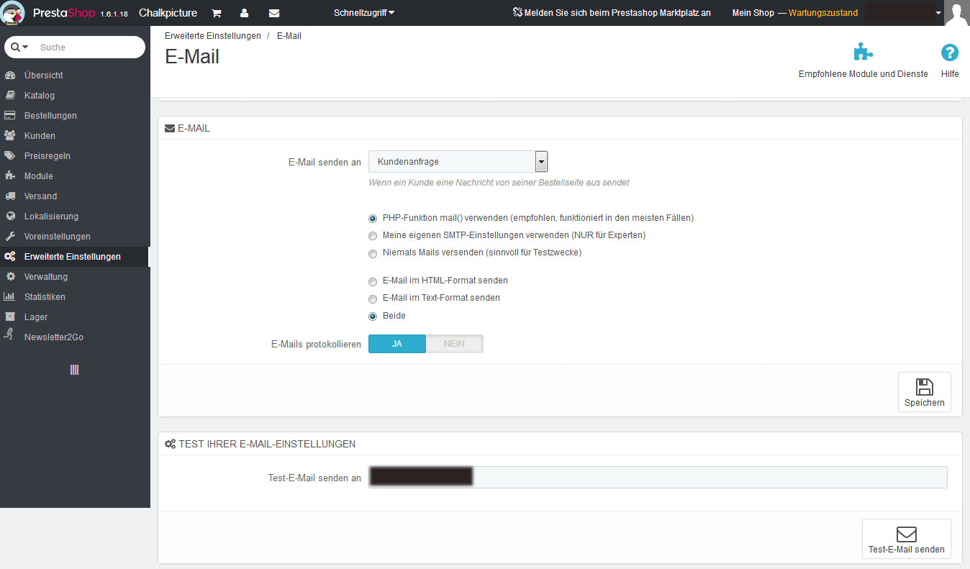Viewport: 970px width, 569px height.
Task: Open the account dropdown caret in header
Action: (x=938, y=13)
